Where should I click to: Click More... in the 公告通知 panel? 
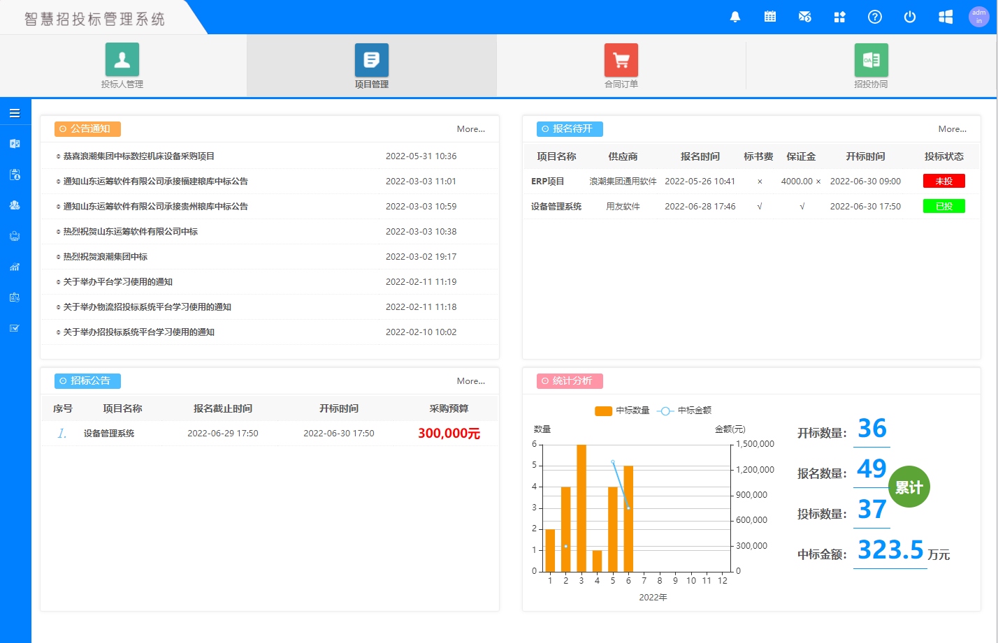471,129
